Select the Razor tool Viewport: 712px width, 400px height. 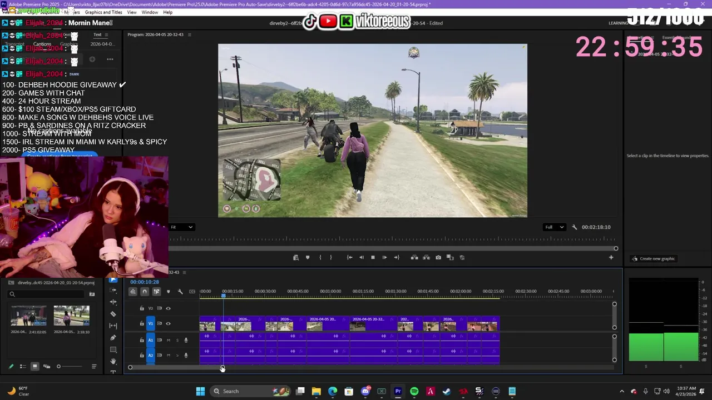point(113,314)
